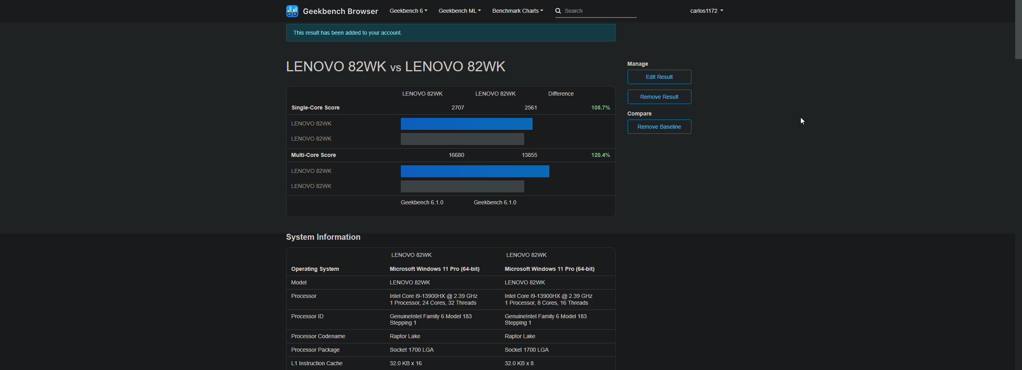Open the Benchmark Charts dropdown
The width and height of the screenshot is (1022, 370).
pyautogui.click(x=517, y=11)
